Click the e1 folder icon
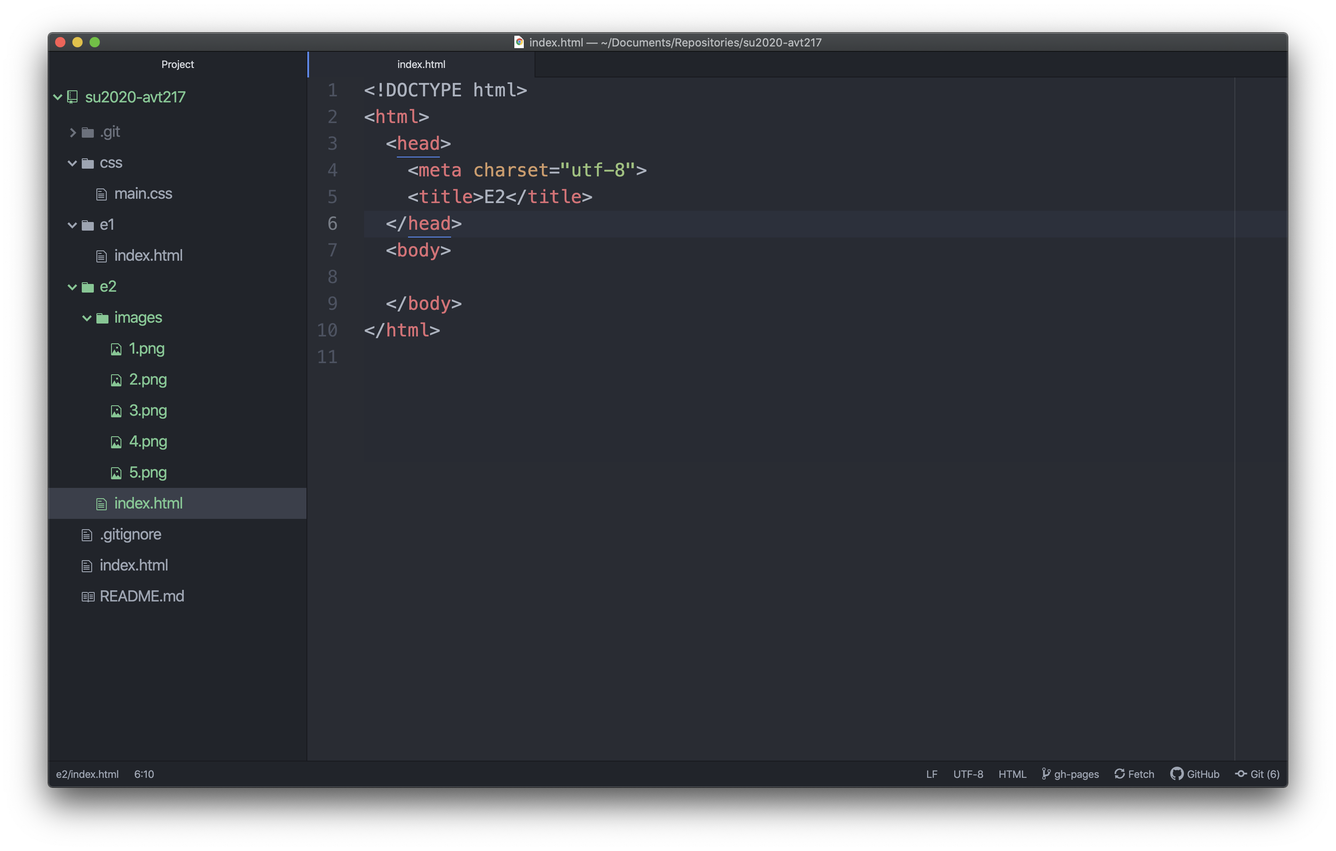The image size is (1336, 851). click(88, 225)
